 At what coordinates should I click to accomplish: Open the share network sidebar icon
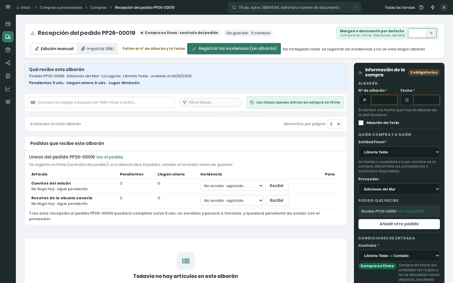point(8,63)
